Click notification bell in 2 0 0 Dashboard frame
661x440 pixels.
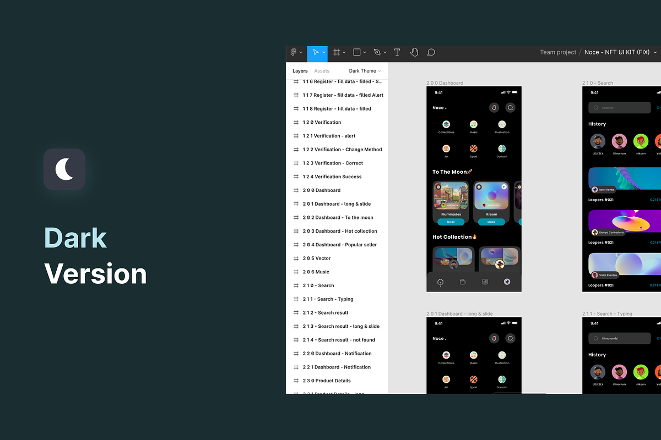pyautogui.click(x=494, y=108)
